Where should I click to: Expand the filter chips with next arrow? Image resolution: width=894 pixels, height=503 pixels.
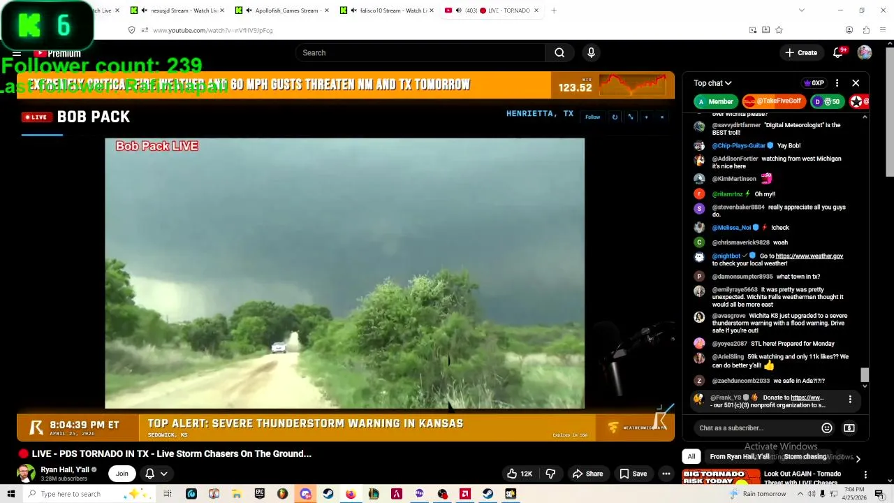point(858,458)
